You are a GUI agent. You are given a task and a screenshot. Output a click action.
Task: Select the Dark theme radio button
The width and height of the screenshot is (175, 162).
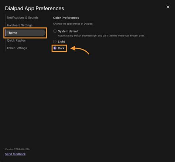[55, 48]
